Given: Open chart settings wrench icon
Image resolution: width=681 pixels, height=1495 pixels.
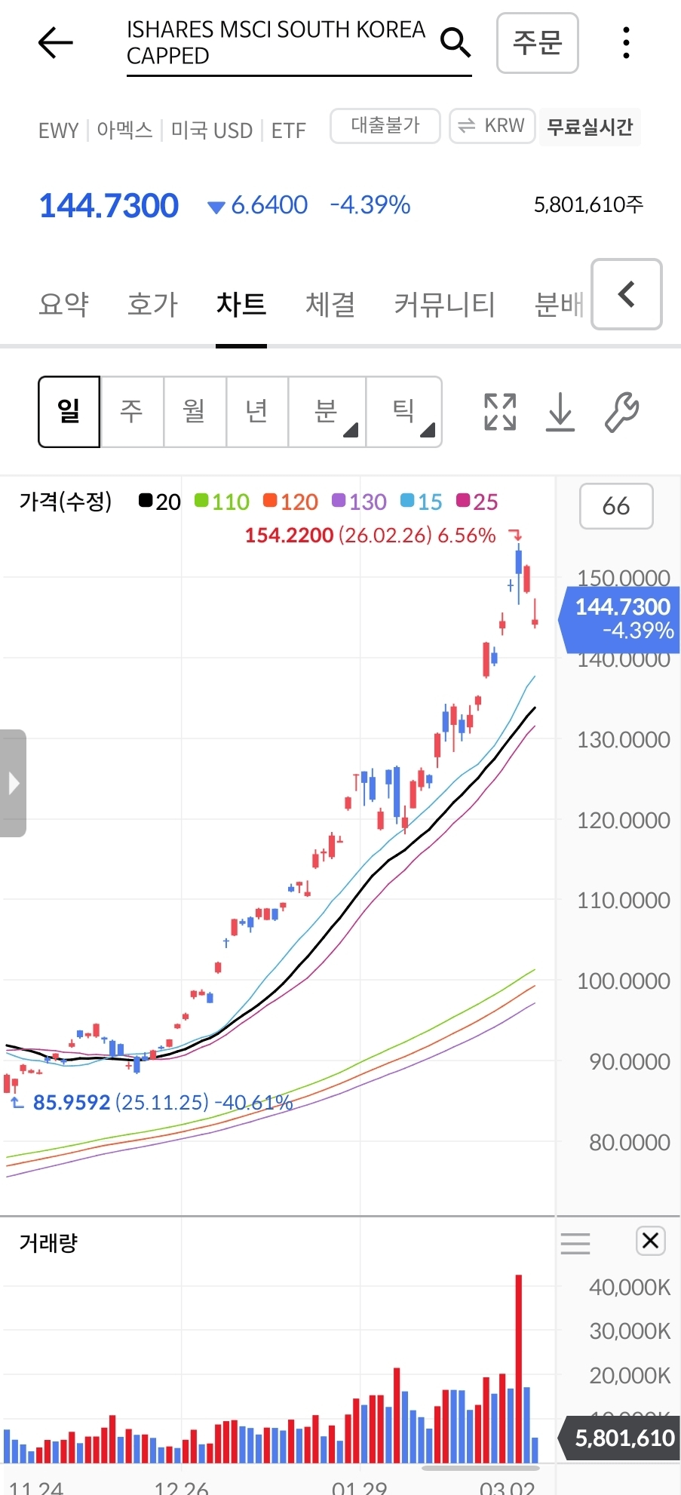Looking at the screenshot, I should tap(622, 412).
